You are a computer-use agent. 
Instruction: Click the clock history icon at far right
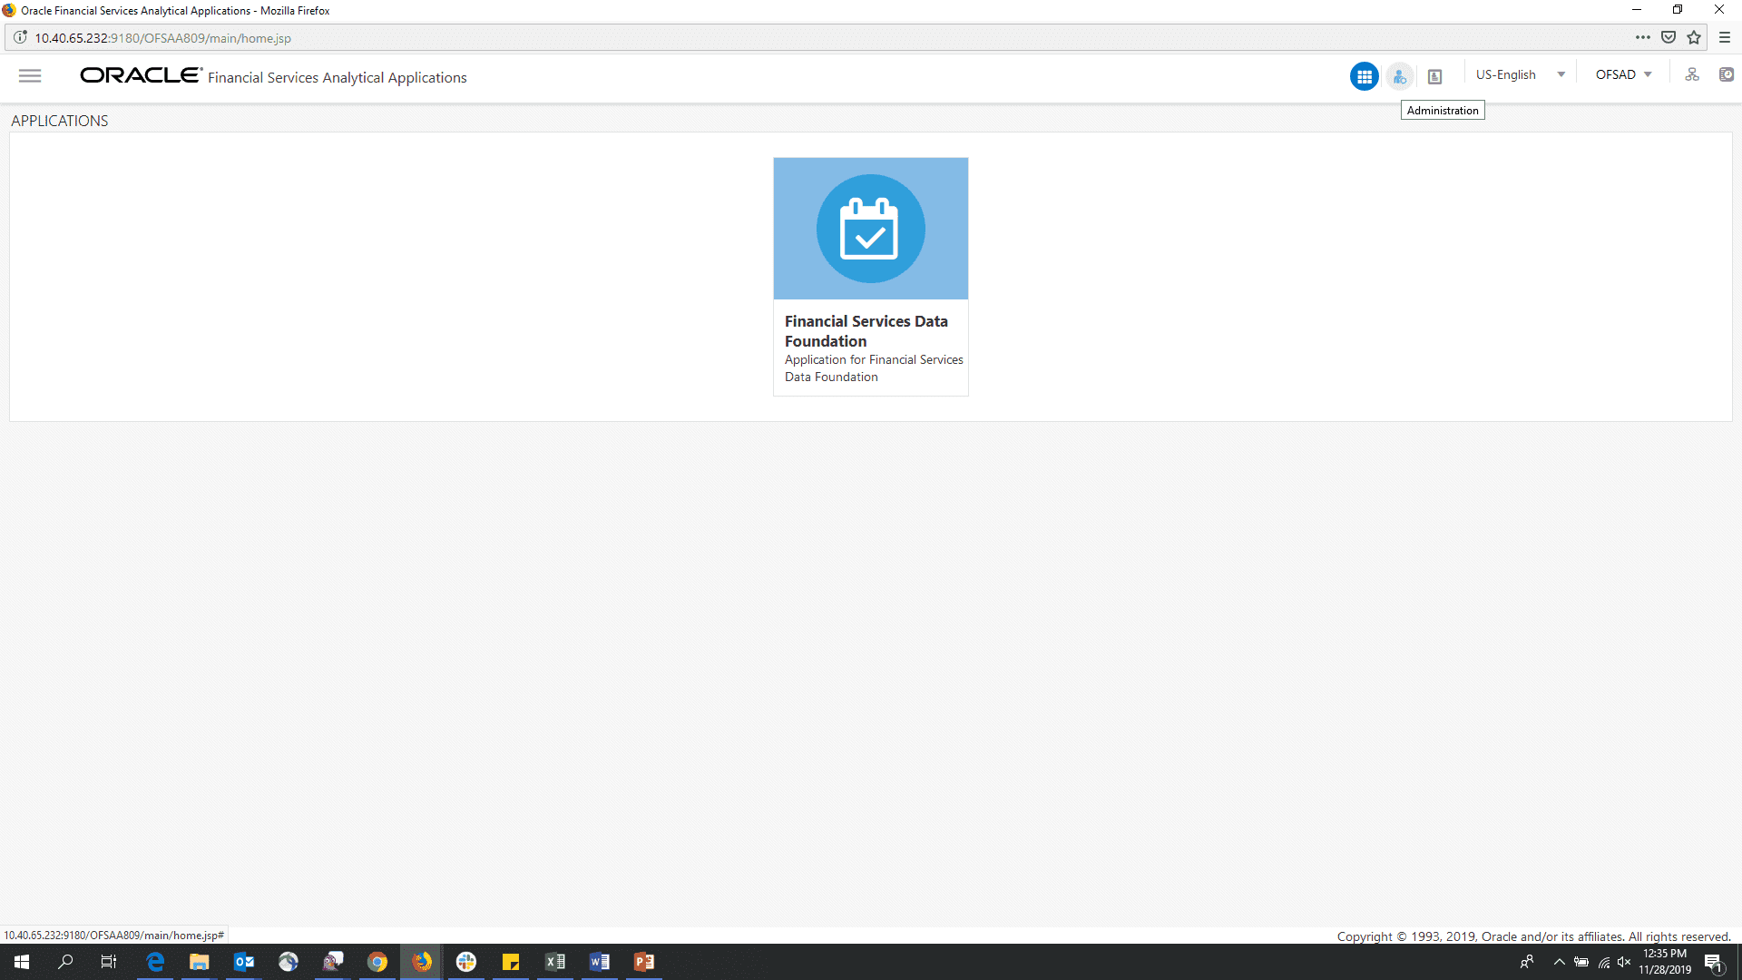pos(1726,75)
